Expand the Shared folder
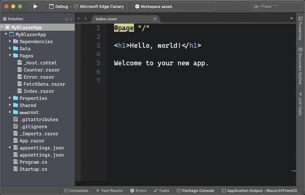 click(x=10, y=105)
